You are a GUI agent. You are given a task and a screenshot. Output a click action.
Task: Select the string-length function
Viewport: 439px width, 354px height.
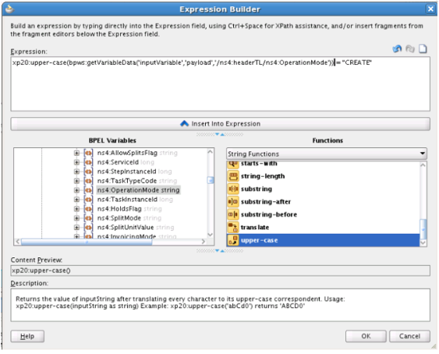tap(263, 176)
